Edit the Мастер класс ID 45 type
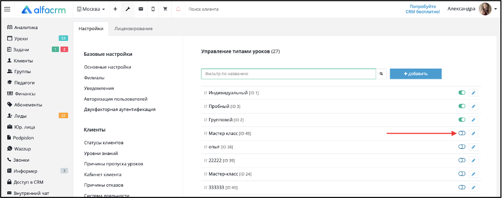The image size is (502, 198). (x=473, y=134)
